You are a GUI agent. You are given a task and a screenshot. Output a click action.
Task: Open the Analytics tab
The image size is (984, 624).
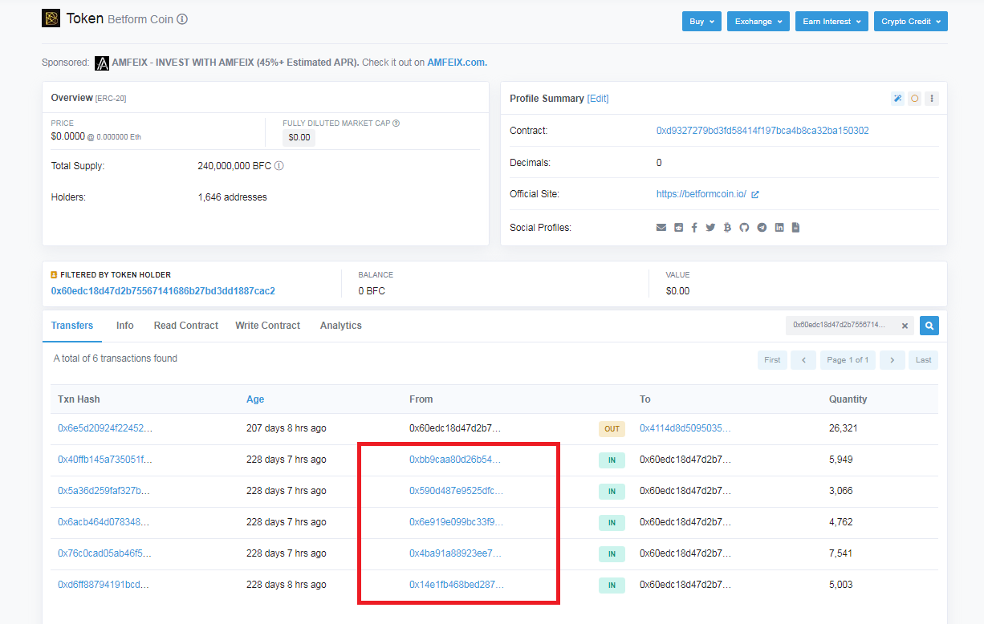[x=341, y=326]
